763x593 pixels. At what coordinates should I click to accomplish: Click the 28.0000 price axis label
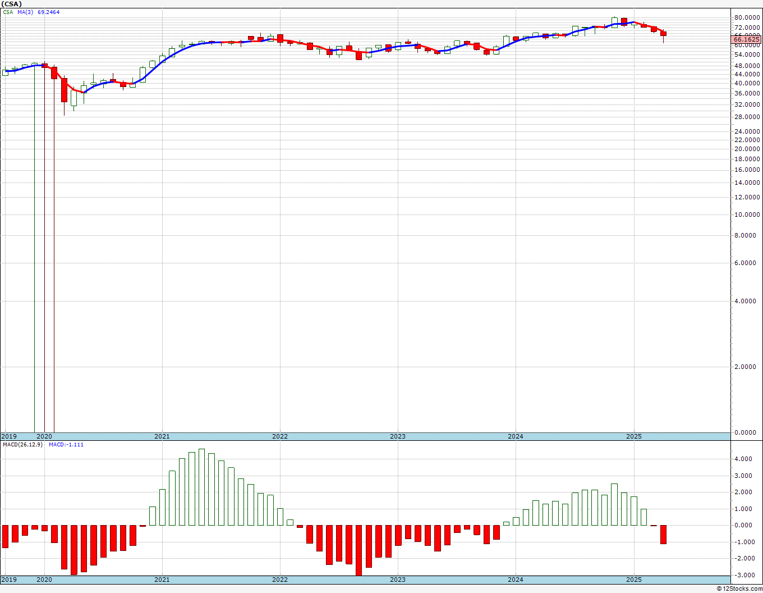coord(747,117)
